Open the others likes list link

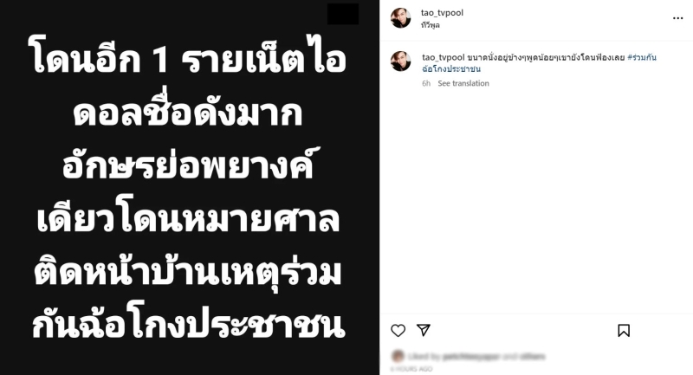click(x=531, y=357)
